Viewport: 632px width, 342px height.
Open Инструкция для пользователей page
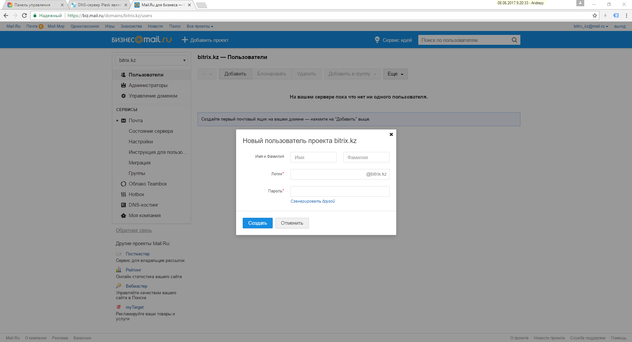[x=158, y=152]
